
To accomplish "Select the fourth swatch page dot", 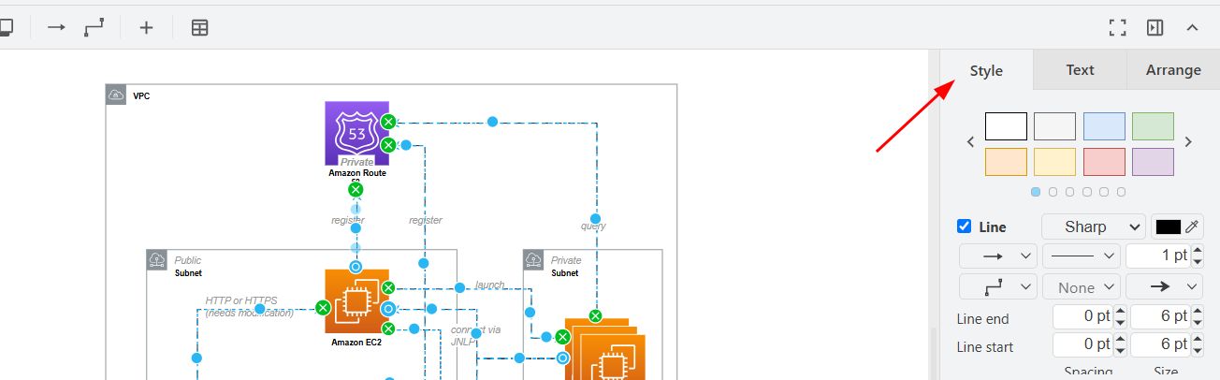I will [x=1087, y=192].
